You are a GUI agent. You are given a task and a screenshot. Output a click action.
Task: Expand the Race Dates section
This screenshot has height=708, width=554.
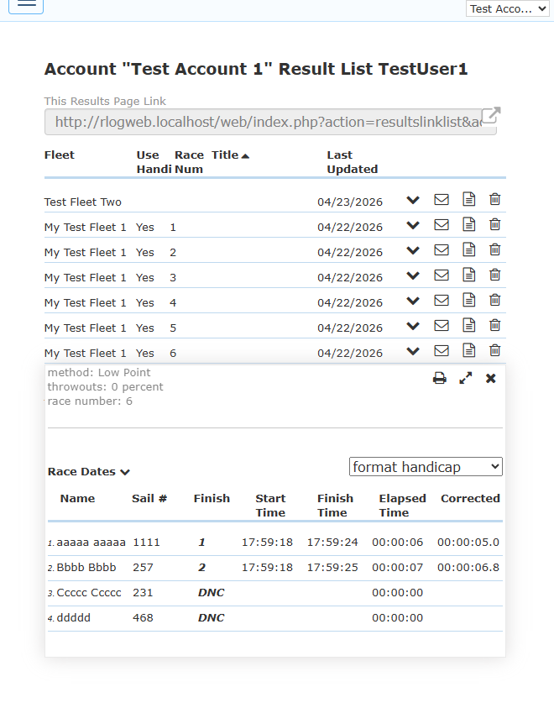click(89, 472)
